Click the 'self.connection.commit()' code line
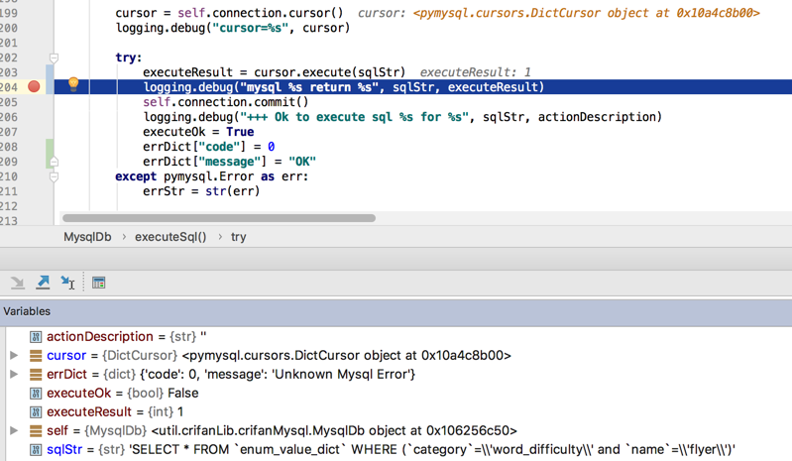This screenshot has width=792, height=461. pyautogui.click(x=226, y=102)
